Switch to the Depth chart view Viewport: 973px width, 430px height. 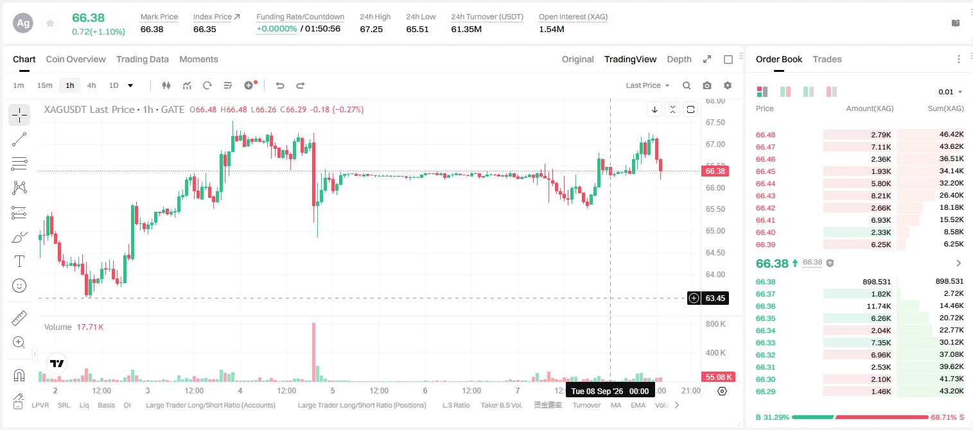tap(679, 59)
